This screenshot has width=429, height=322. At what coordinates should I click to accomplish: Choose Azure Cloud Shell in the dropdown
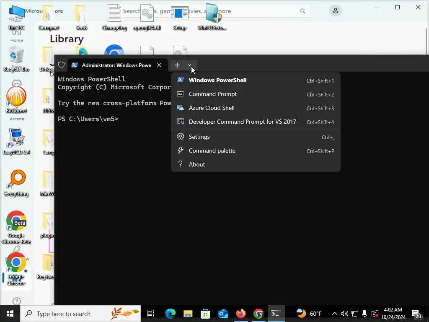[256, 108]
